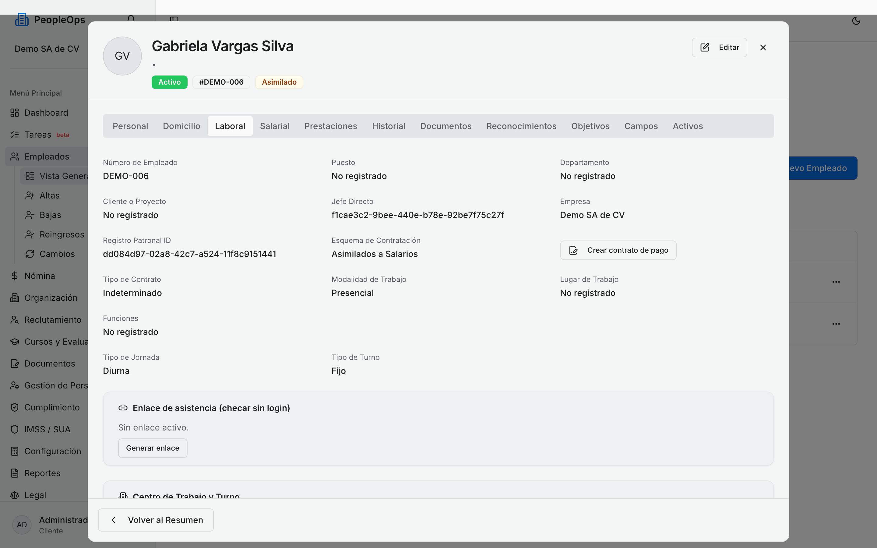The image size is (877, 548).
Task: Click the Cursos graduation cap icon
Action: (x=15, y=342)
